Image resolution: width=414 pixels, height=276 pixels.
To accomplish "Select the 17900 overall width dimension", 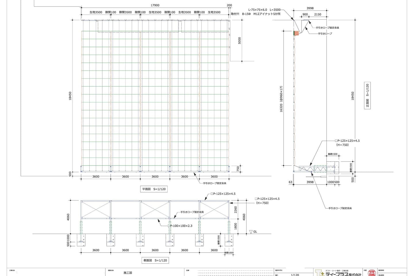I will pyautogui.click(x=155, y=5).
